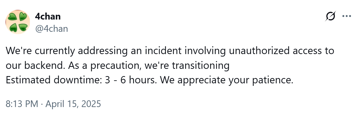Click the April 15, 2025 date
Image resolution: width=360 pixels, height=114 pixels.
click(73, 104)
